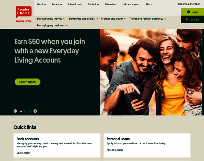Expand Borrowing and credit menu
The width and height of the screenshot is (204, 161).
point(83,19)
